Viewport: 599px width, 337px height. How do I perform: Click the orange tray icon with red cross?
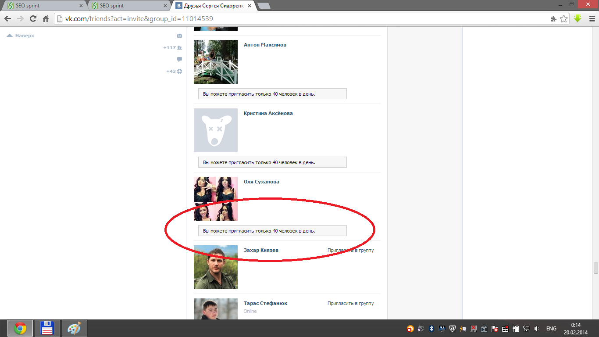[x=410, y=329]
